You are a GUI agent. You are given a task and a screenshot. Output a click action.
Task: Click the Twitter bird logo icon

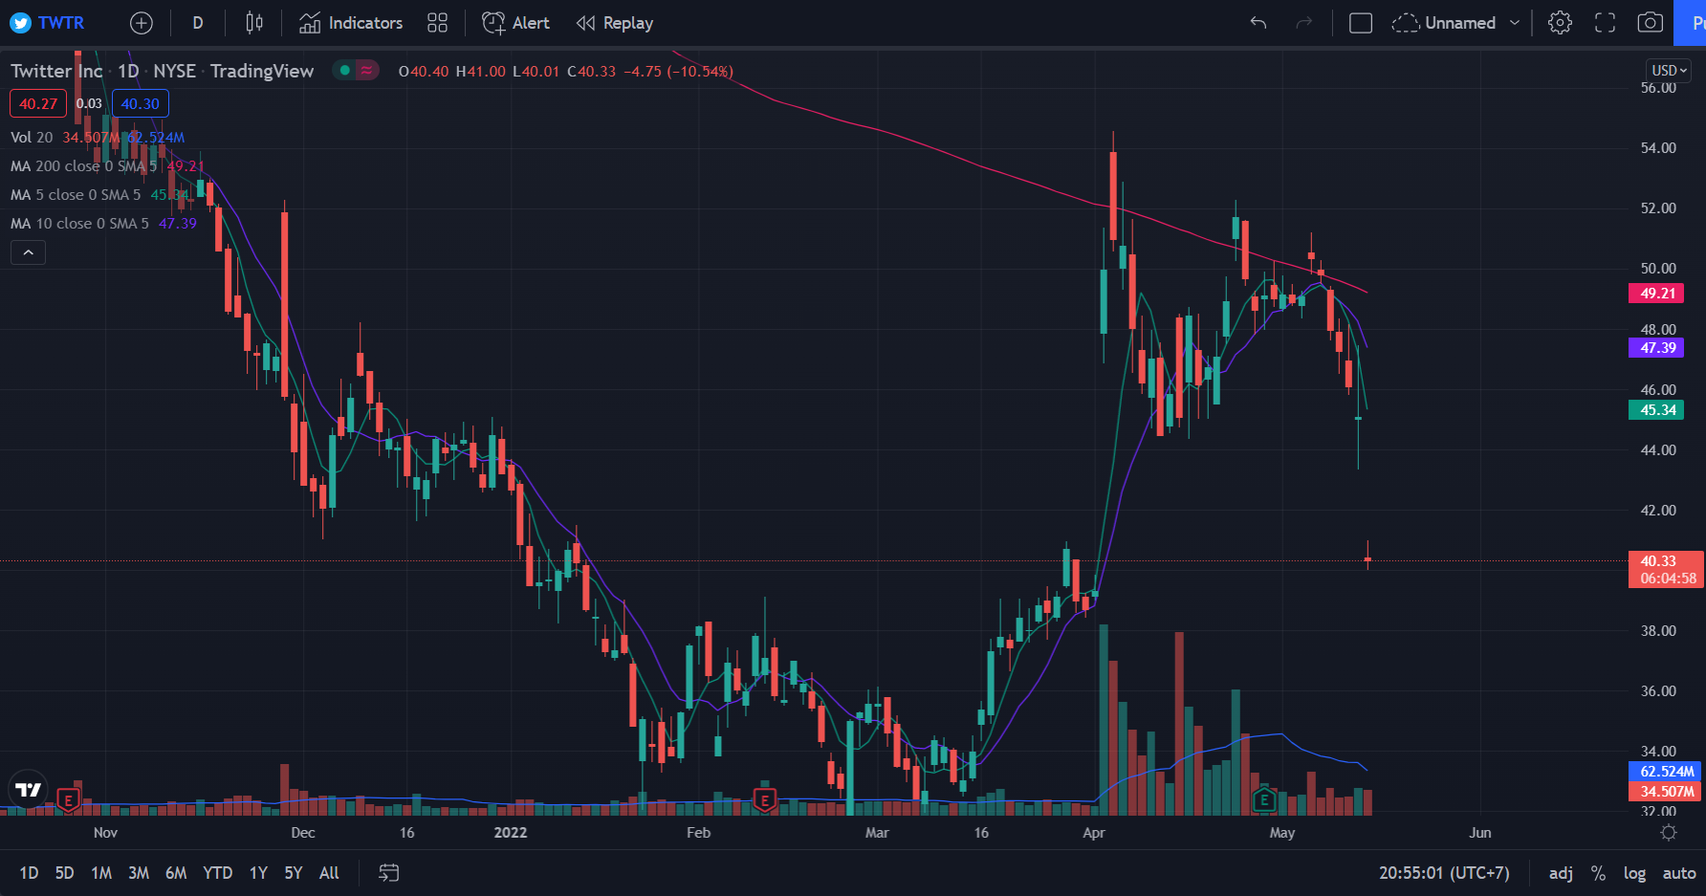click(x=20, y=23)
